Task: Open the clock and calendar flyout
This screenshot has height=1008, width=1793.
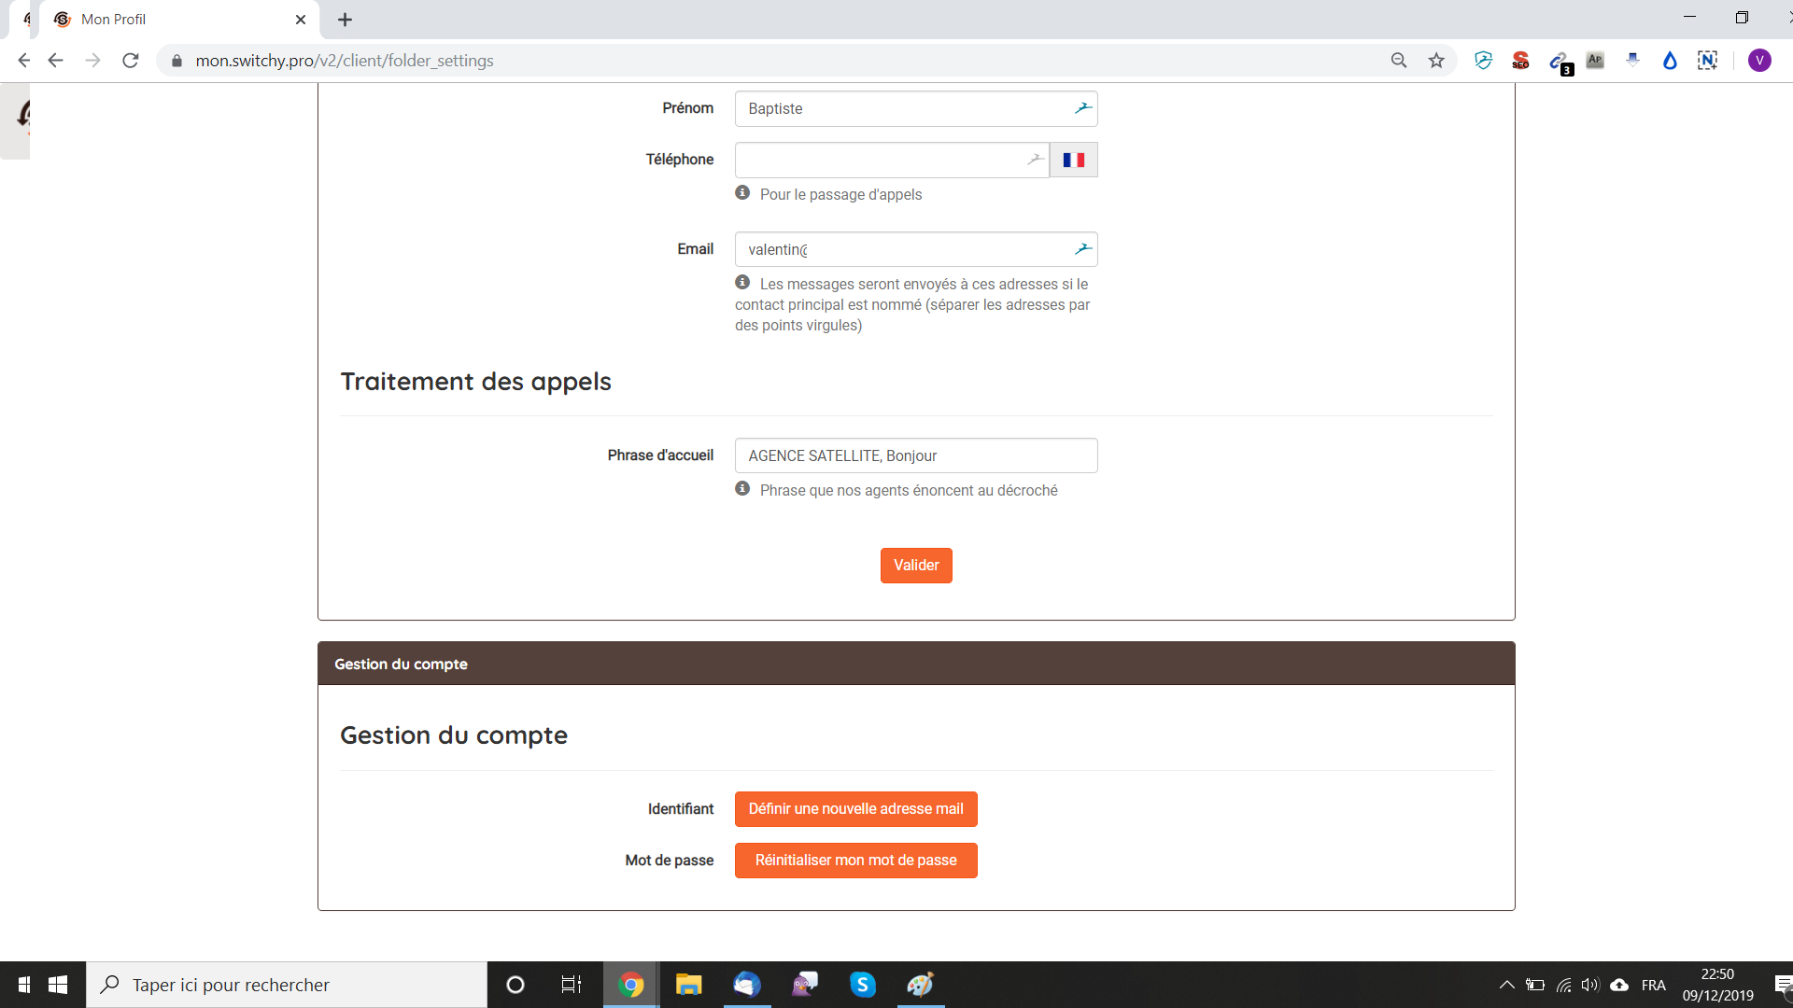Action: coord(1717,985)
